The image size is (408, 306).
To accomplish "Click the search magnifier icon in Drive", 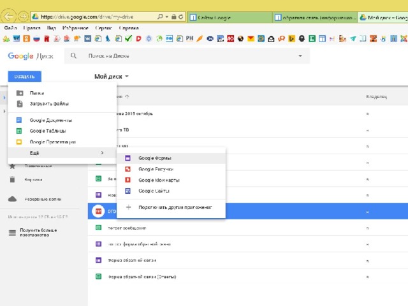I will pos(74,56).
